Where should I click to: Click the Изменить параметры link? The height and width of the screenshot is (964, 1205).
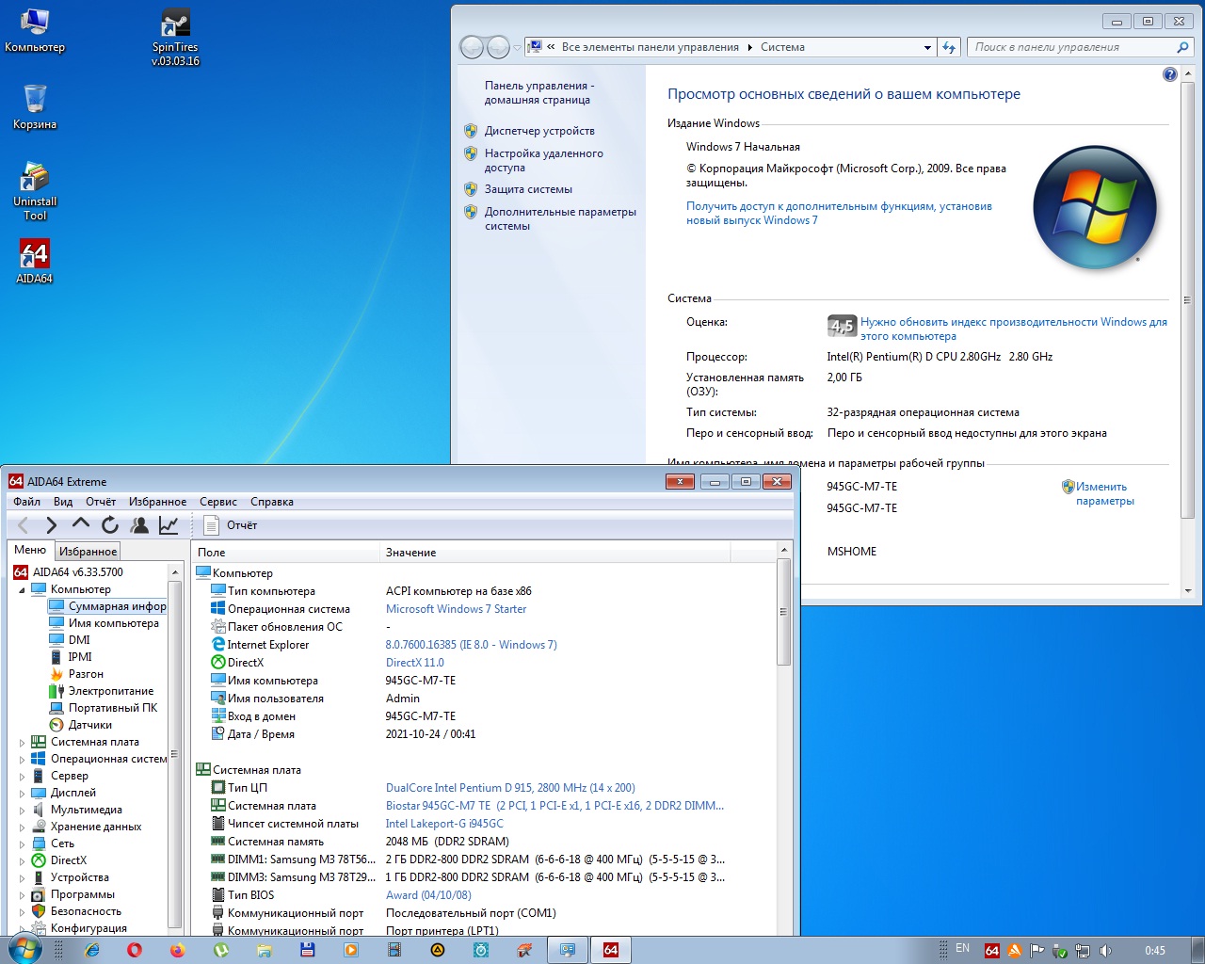point(1103,494)
